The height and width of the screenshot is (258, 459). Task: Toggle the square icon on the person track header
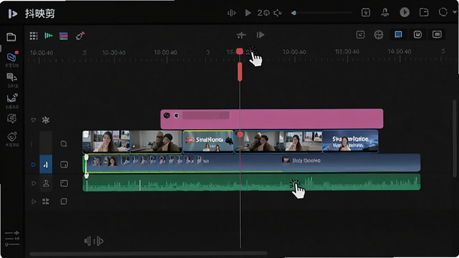(x=64, y=183)
